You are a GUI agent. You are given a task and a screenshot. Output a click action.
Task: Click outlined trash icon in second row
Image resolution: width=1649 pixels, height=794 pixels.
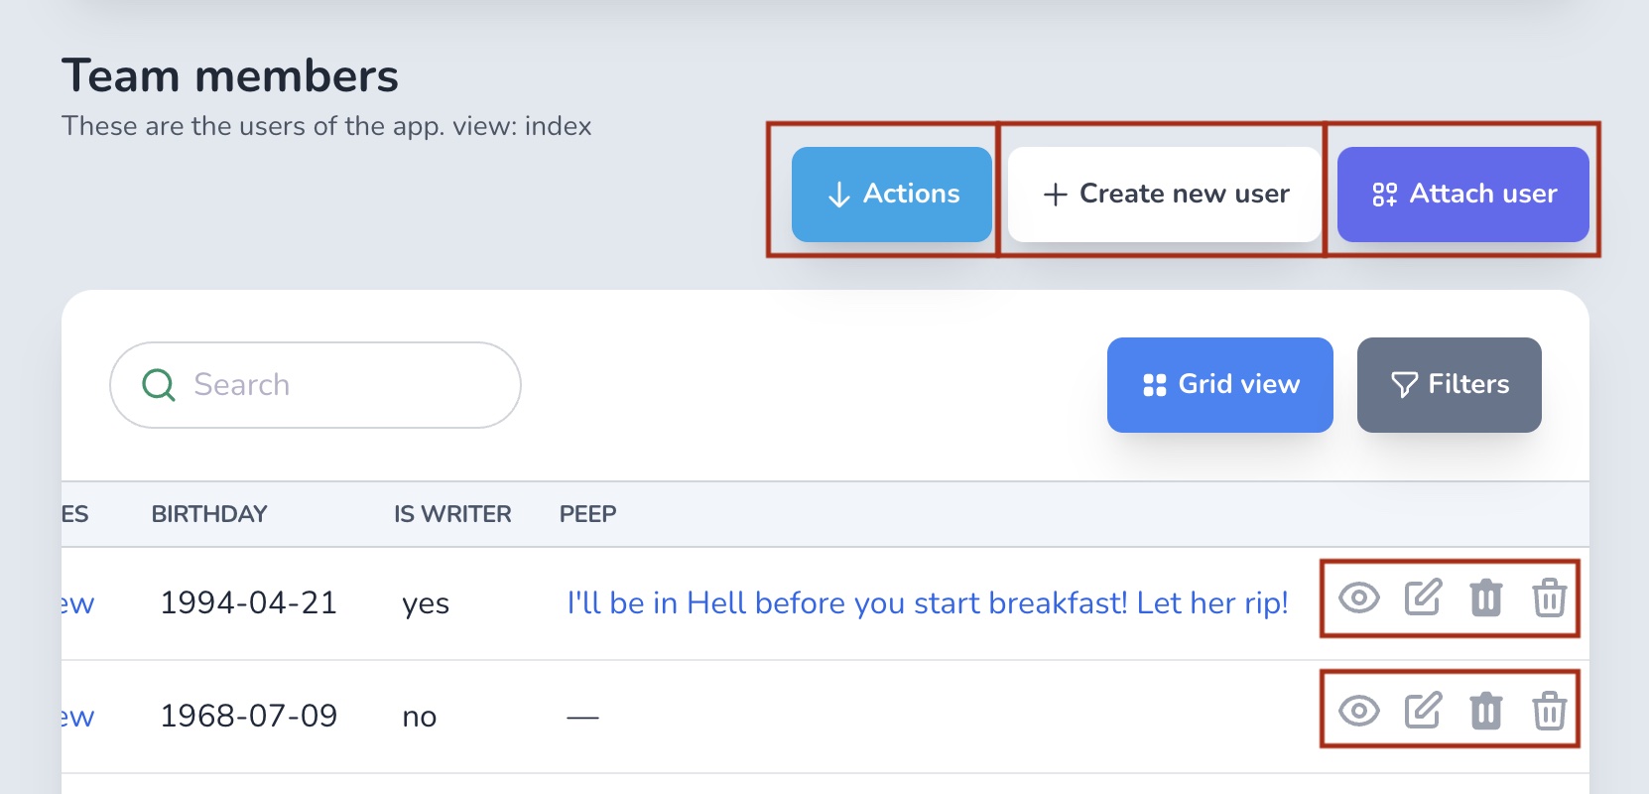pyautogui.click(x=1549, y=711)
